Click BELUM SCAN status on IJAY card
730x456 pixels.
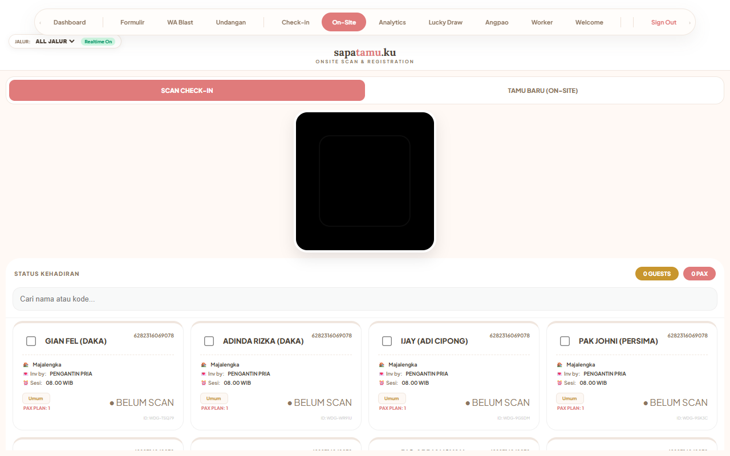point(497,402)
